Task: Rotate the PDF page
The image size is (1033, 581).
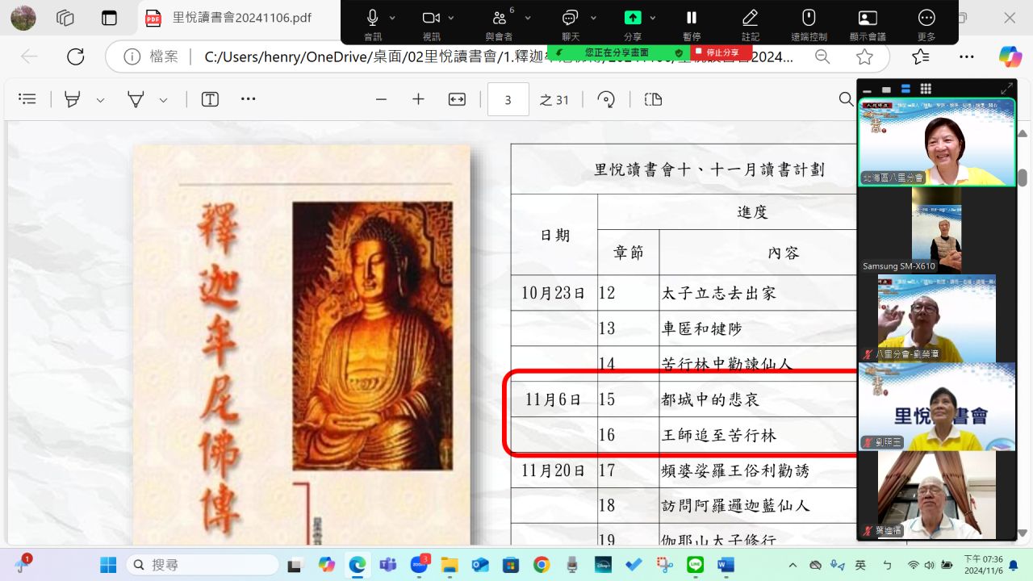Action: [x=606, y=99]
